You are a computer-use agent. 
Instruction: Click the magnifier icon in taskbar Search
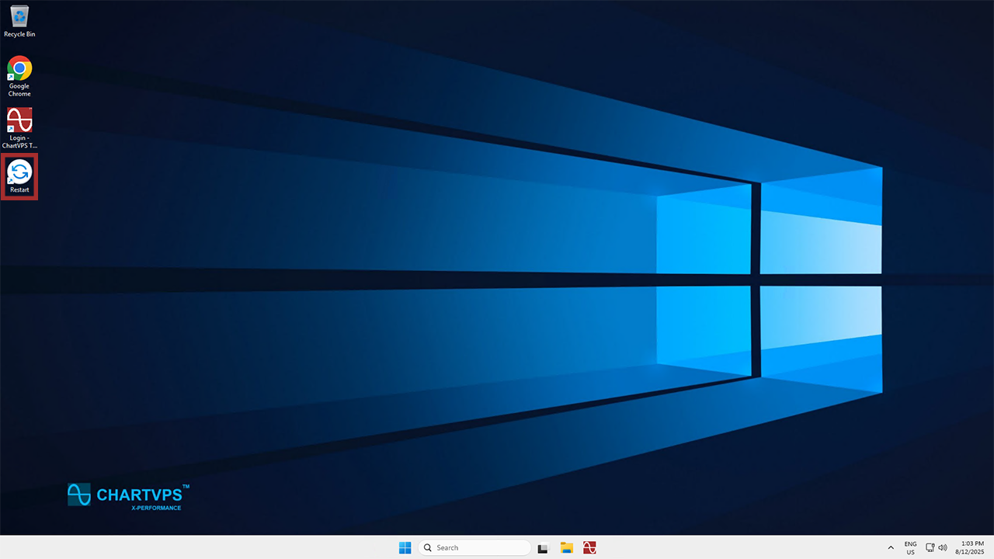point(428,547)
